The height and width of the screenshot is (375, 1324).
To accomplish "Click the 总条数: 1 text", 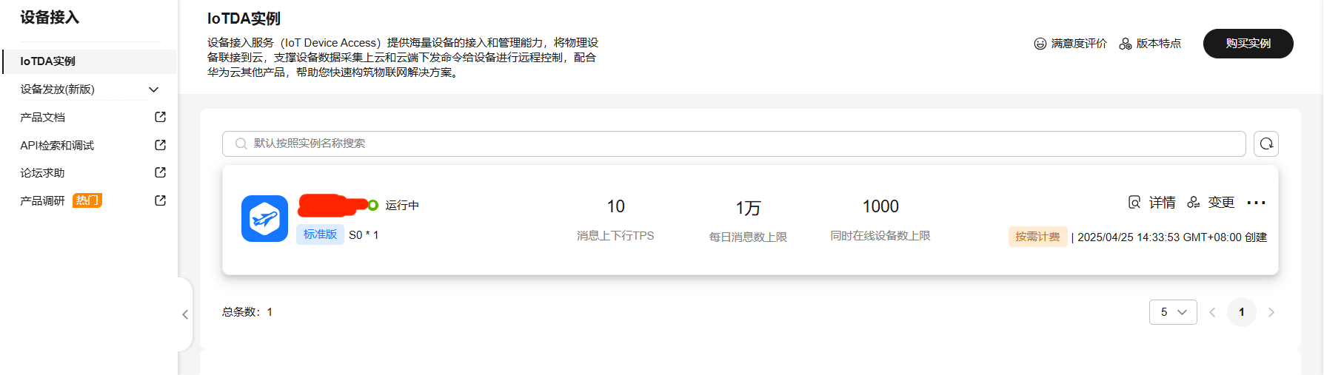I will pos(247,312).
